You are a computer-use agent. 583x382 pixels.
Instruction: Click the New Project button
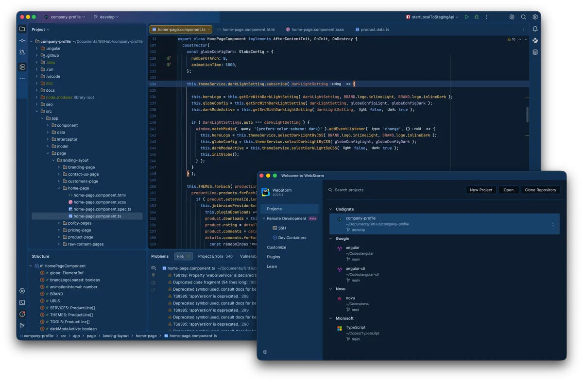coord(481,190)
